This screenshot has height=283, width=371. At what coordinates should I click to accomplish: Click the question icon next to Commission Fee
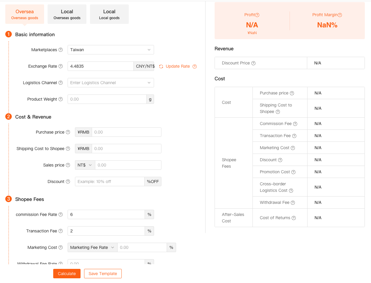[x=295, y=124]
